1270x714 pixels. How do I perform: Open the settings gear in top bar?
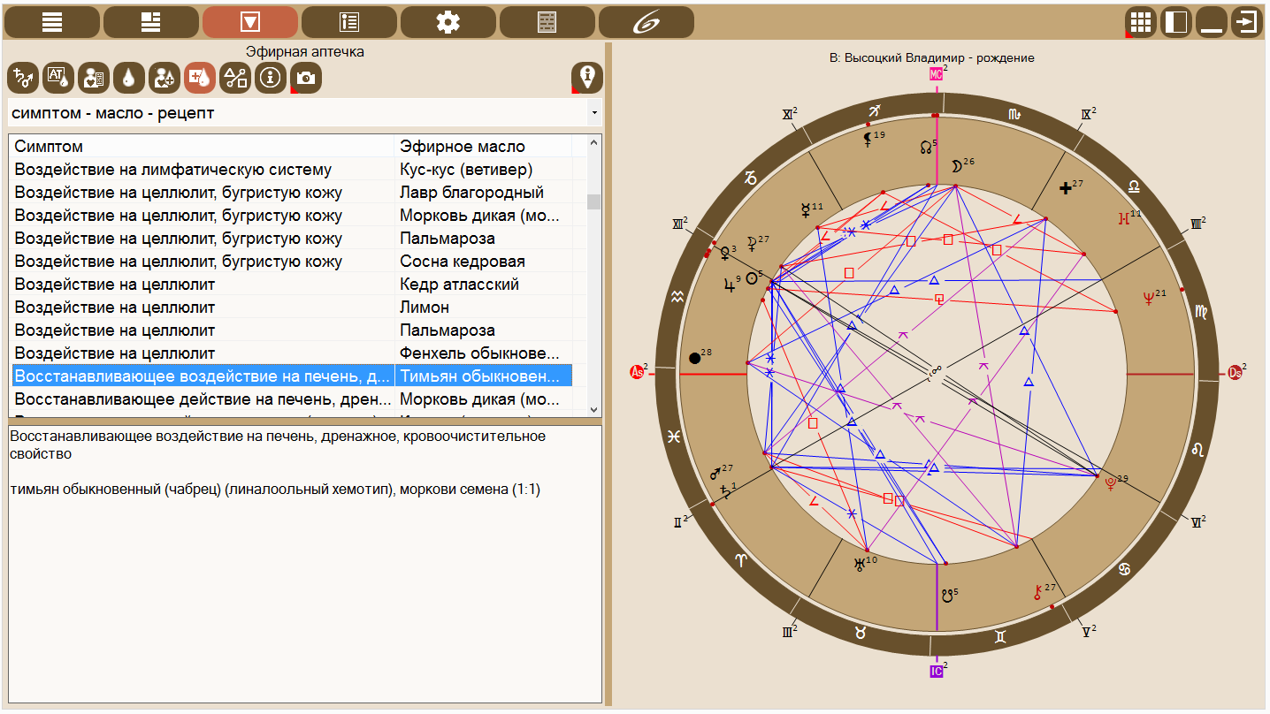(448, 22)
